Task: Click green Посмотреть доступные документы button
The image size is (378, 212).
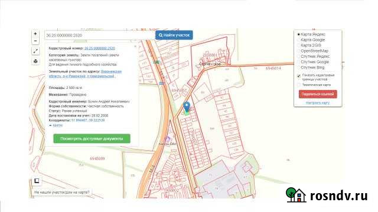Action: [x=92, y=139]
